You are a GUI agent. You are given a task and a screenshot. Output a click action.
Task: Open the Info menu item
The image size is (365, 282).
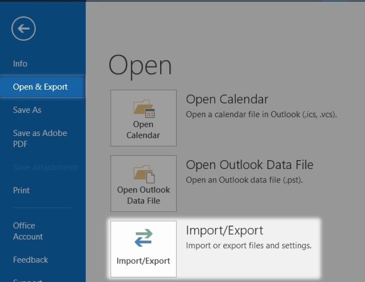tap(20, 64)
